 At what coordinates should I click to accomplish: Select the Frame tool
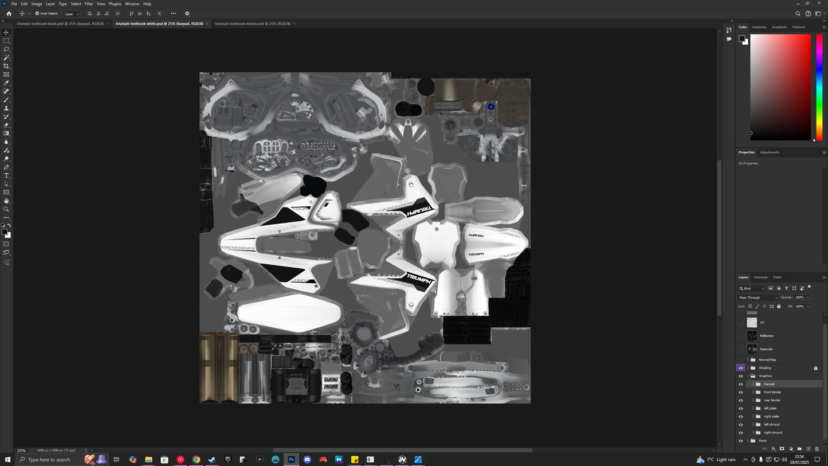[x=6, y=75]
